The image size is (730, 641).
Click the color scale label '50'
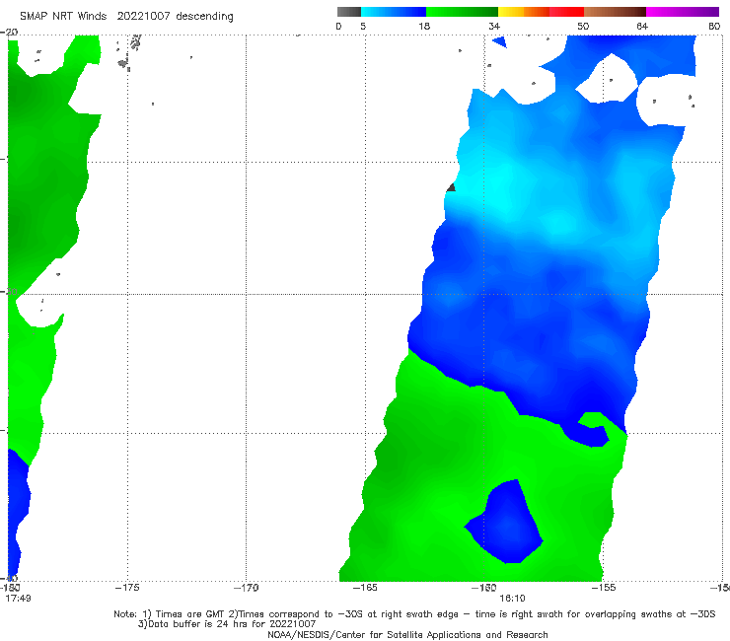[583, 27]
